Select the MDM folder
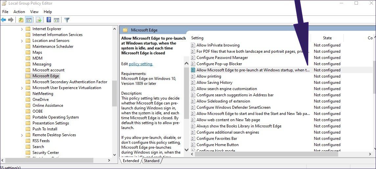The height and width of the screenshot is (169, 376). click(37, 58)
